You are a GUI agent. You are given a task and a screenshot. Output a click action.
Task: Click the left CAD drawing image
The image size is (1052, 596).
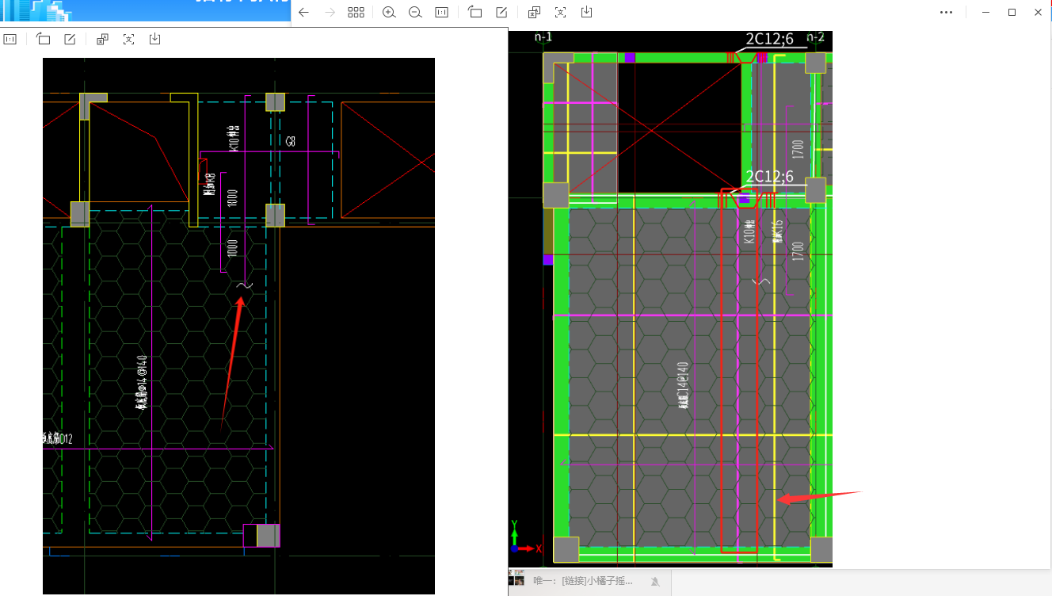[x=238, y=326]
